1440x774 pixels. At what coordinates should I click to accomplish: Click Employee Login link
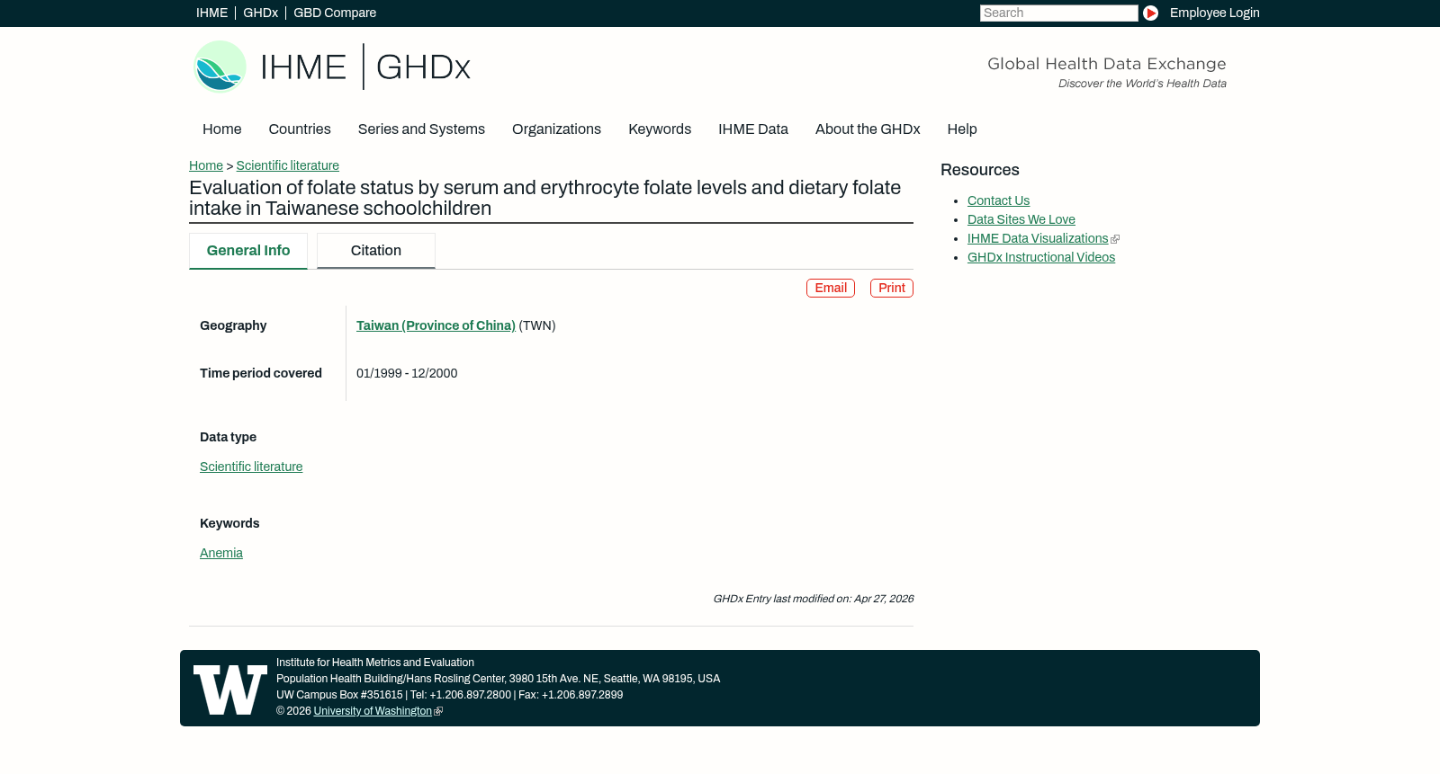[1214, 13]
